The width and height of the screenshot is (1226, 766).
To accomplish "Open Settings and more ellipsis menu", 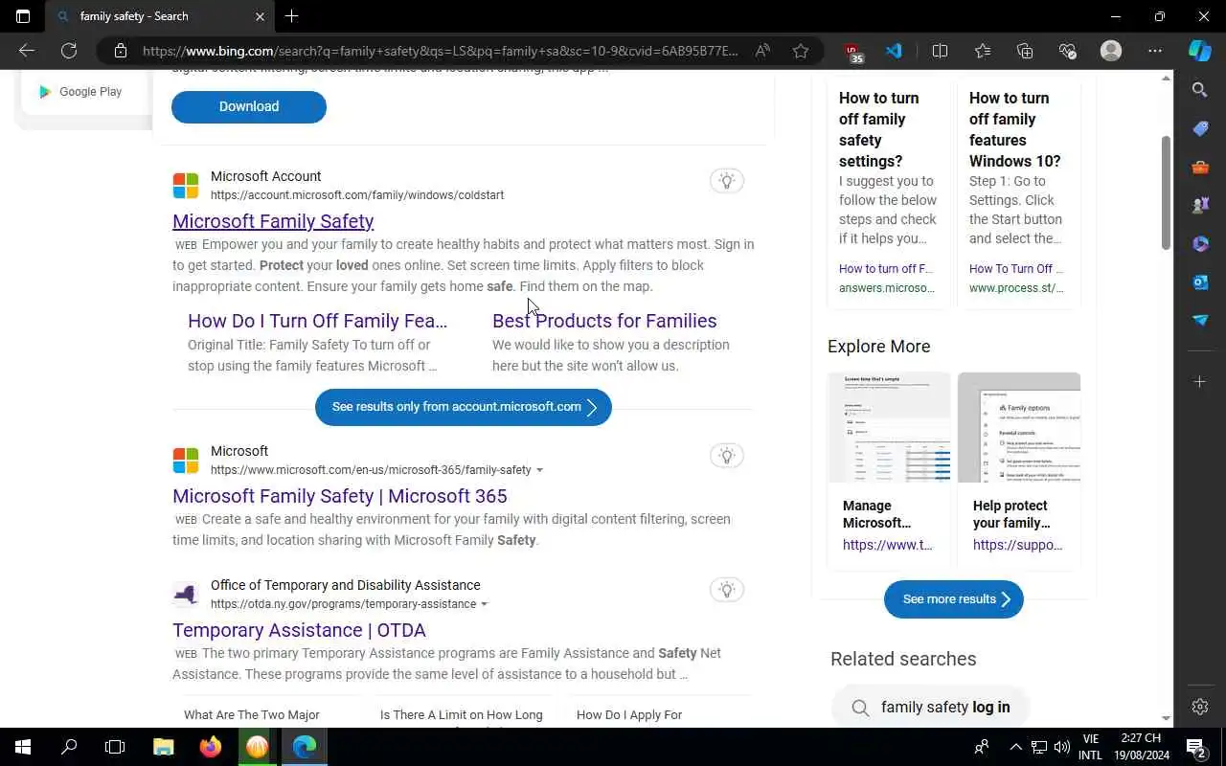I will 1155,51.
